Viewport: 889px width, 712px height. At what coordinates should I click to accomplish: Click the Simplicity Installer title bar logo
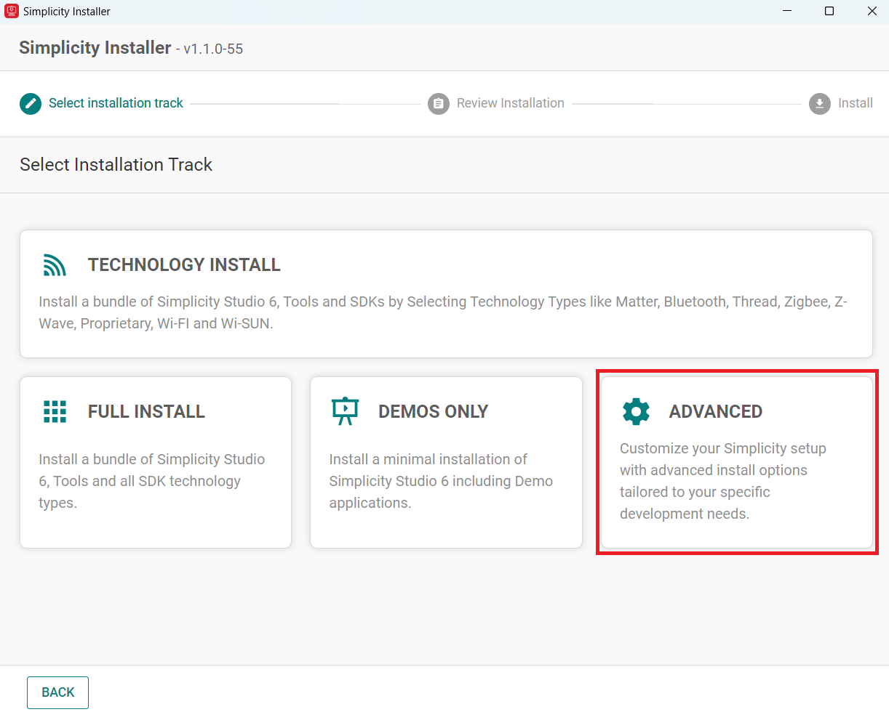[x=10, y=11]
